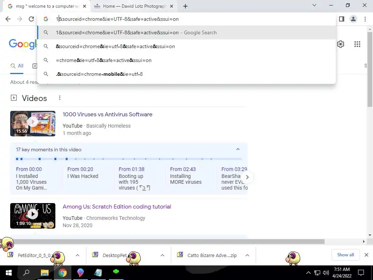The width and height of the screenshot is (373, 280).
Task: Open PetEditor download options chevron
Action: pyautogui.click(x=78, y=255)
